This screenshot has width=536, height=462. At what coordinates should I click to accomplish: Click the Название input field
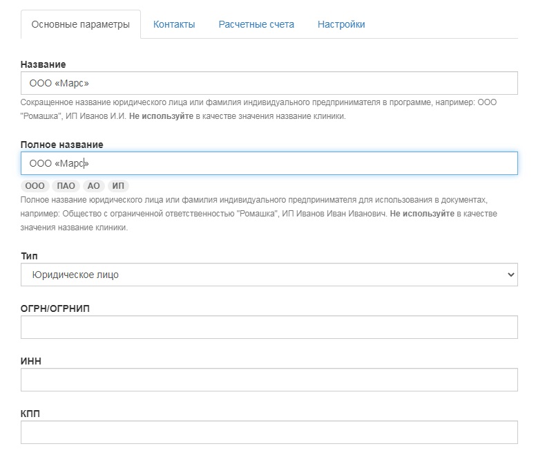(269, 83)
